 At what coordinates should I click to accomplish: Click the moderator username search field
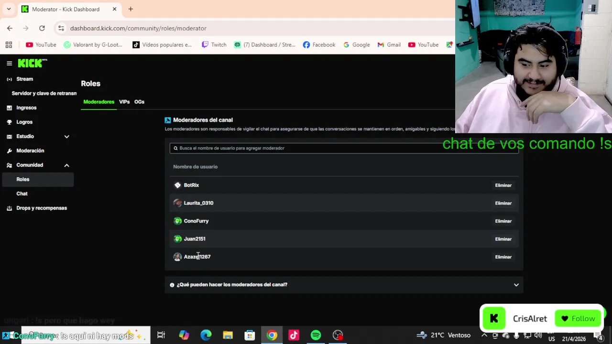click(344, 148)
